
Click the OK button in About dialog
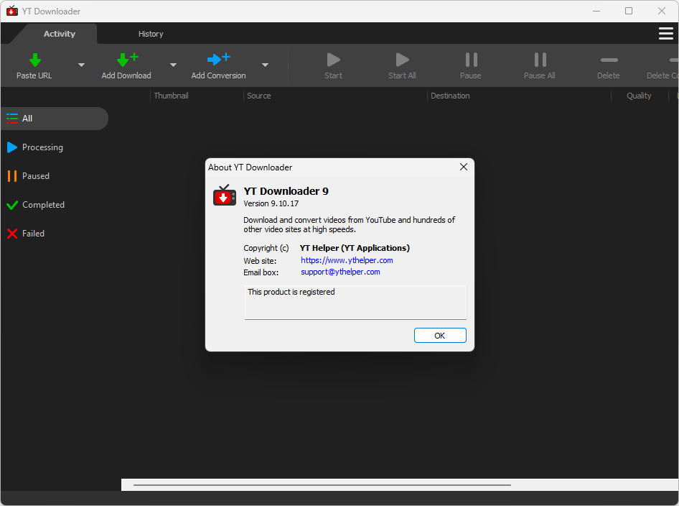(x=440, y=335)
